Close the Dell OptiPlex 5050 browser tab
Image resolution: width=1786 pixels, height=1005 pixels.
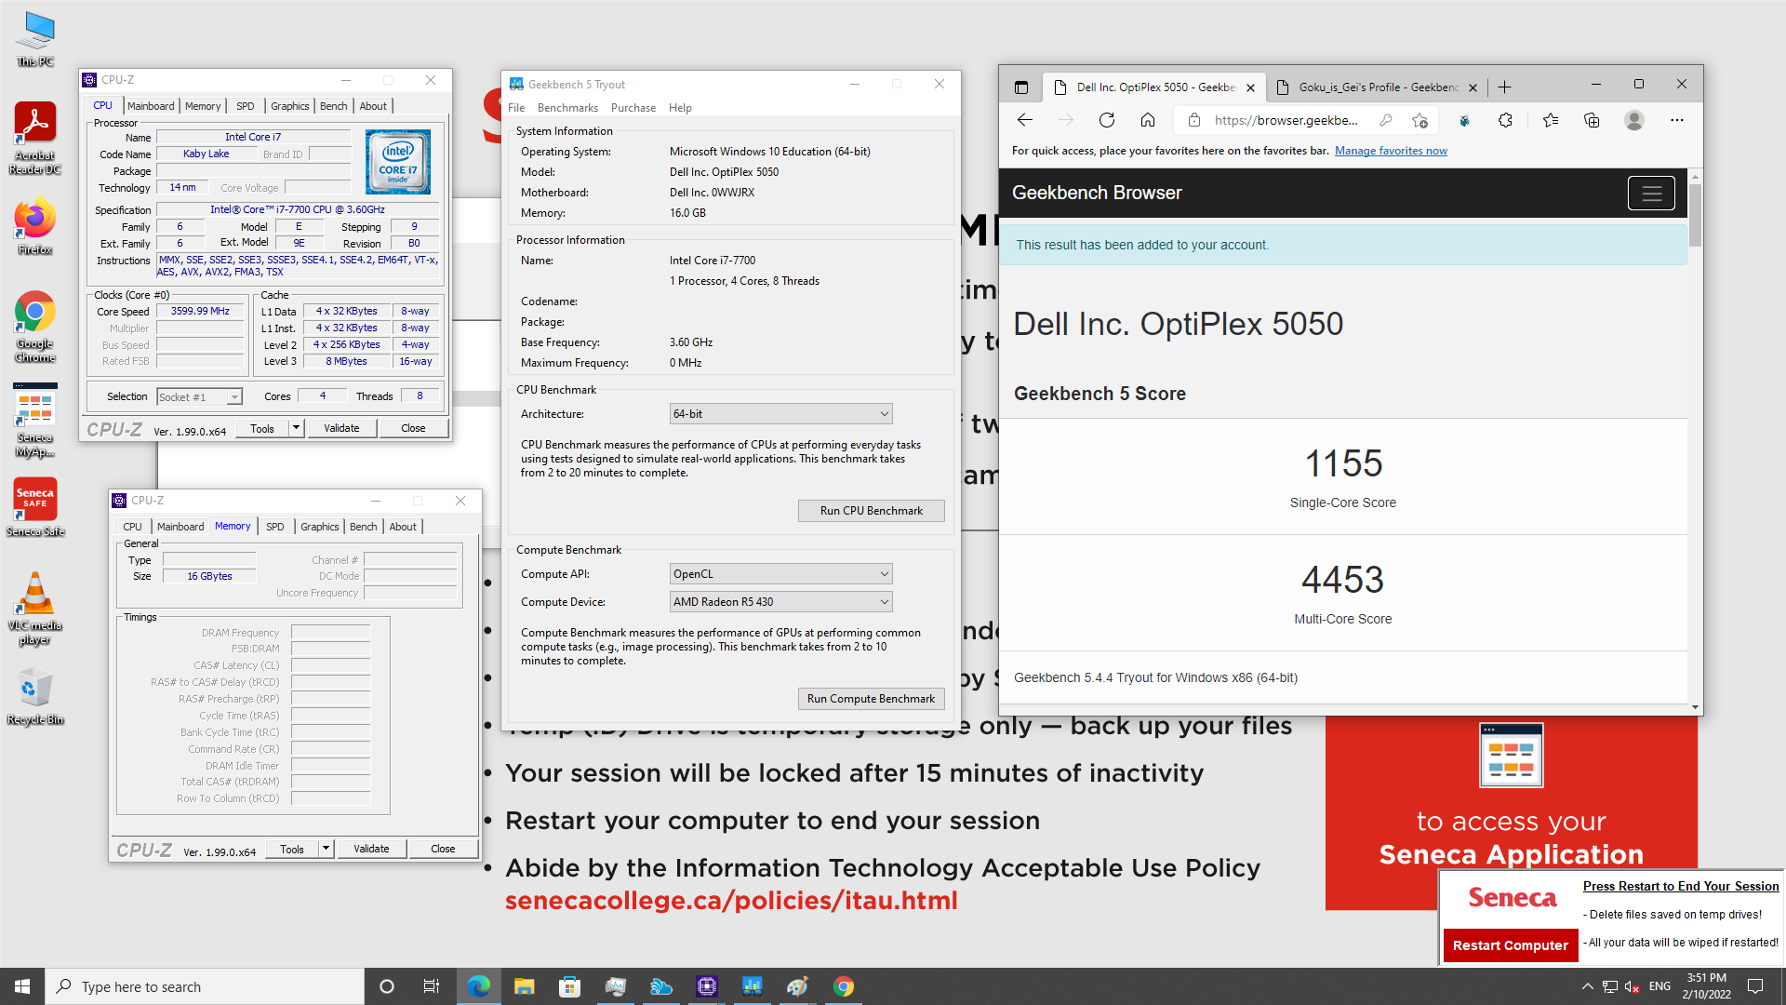coord(1250,88)
